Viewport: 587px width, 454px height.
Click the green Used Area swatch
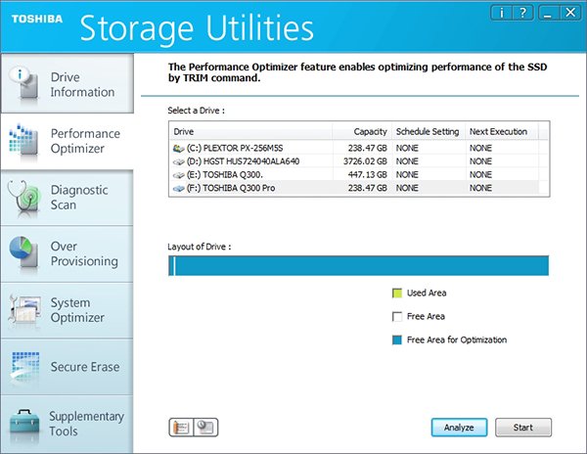tap(397, 294)
